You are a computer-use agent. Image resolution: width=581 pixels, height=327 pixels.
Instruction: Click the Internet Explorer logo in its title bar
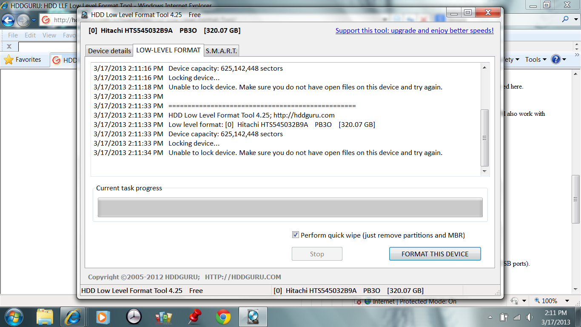tap(5, 6)
